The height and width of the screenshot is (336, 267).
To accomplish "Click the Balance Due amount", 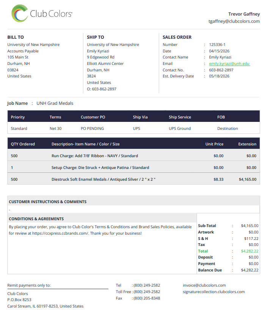I will (250, 270).
